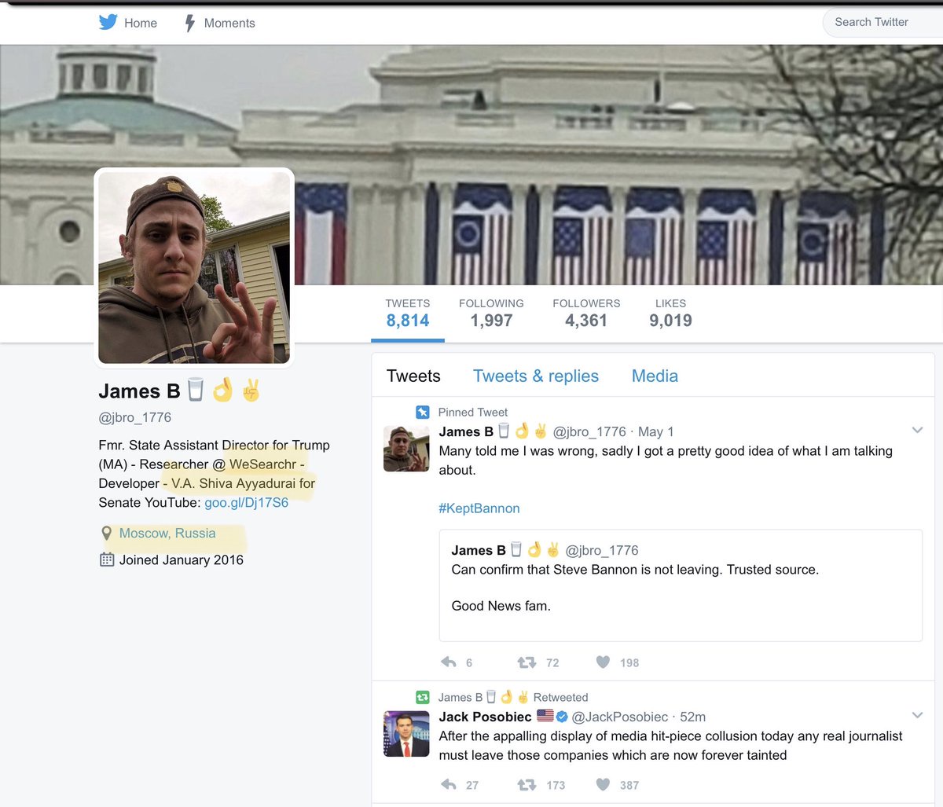Click 'James B Retweeted' label
This screenshot has width=943, height=807.
pos(513,697)
